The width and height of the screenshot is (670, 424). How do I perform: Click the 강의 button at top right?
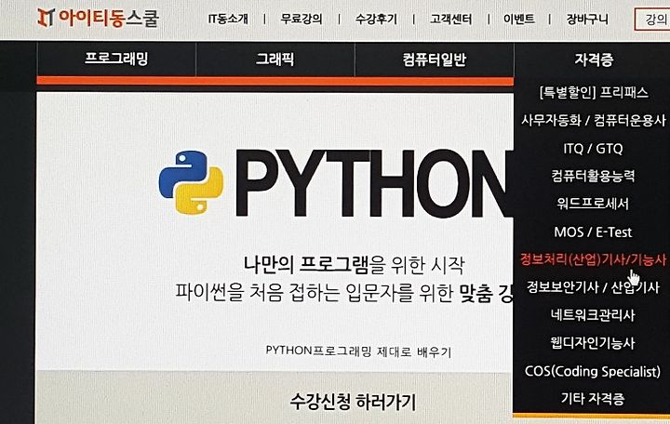point(652,20)
